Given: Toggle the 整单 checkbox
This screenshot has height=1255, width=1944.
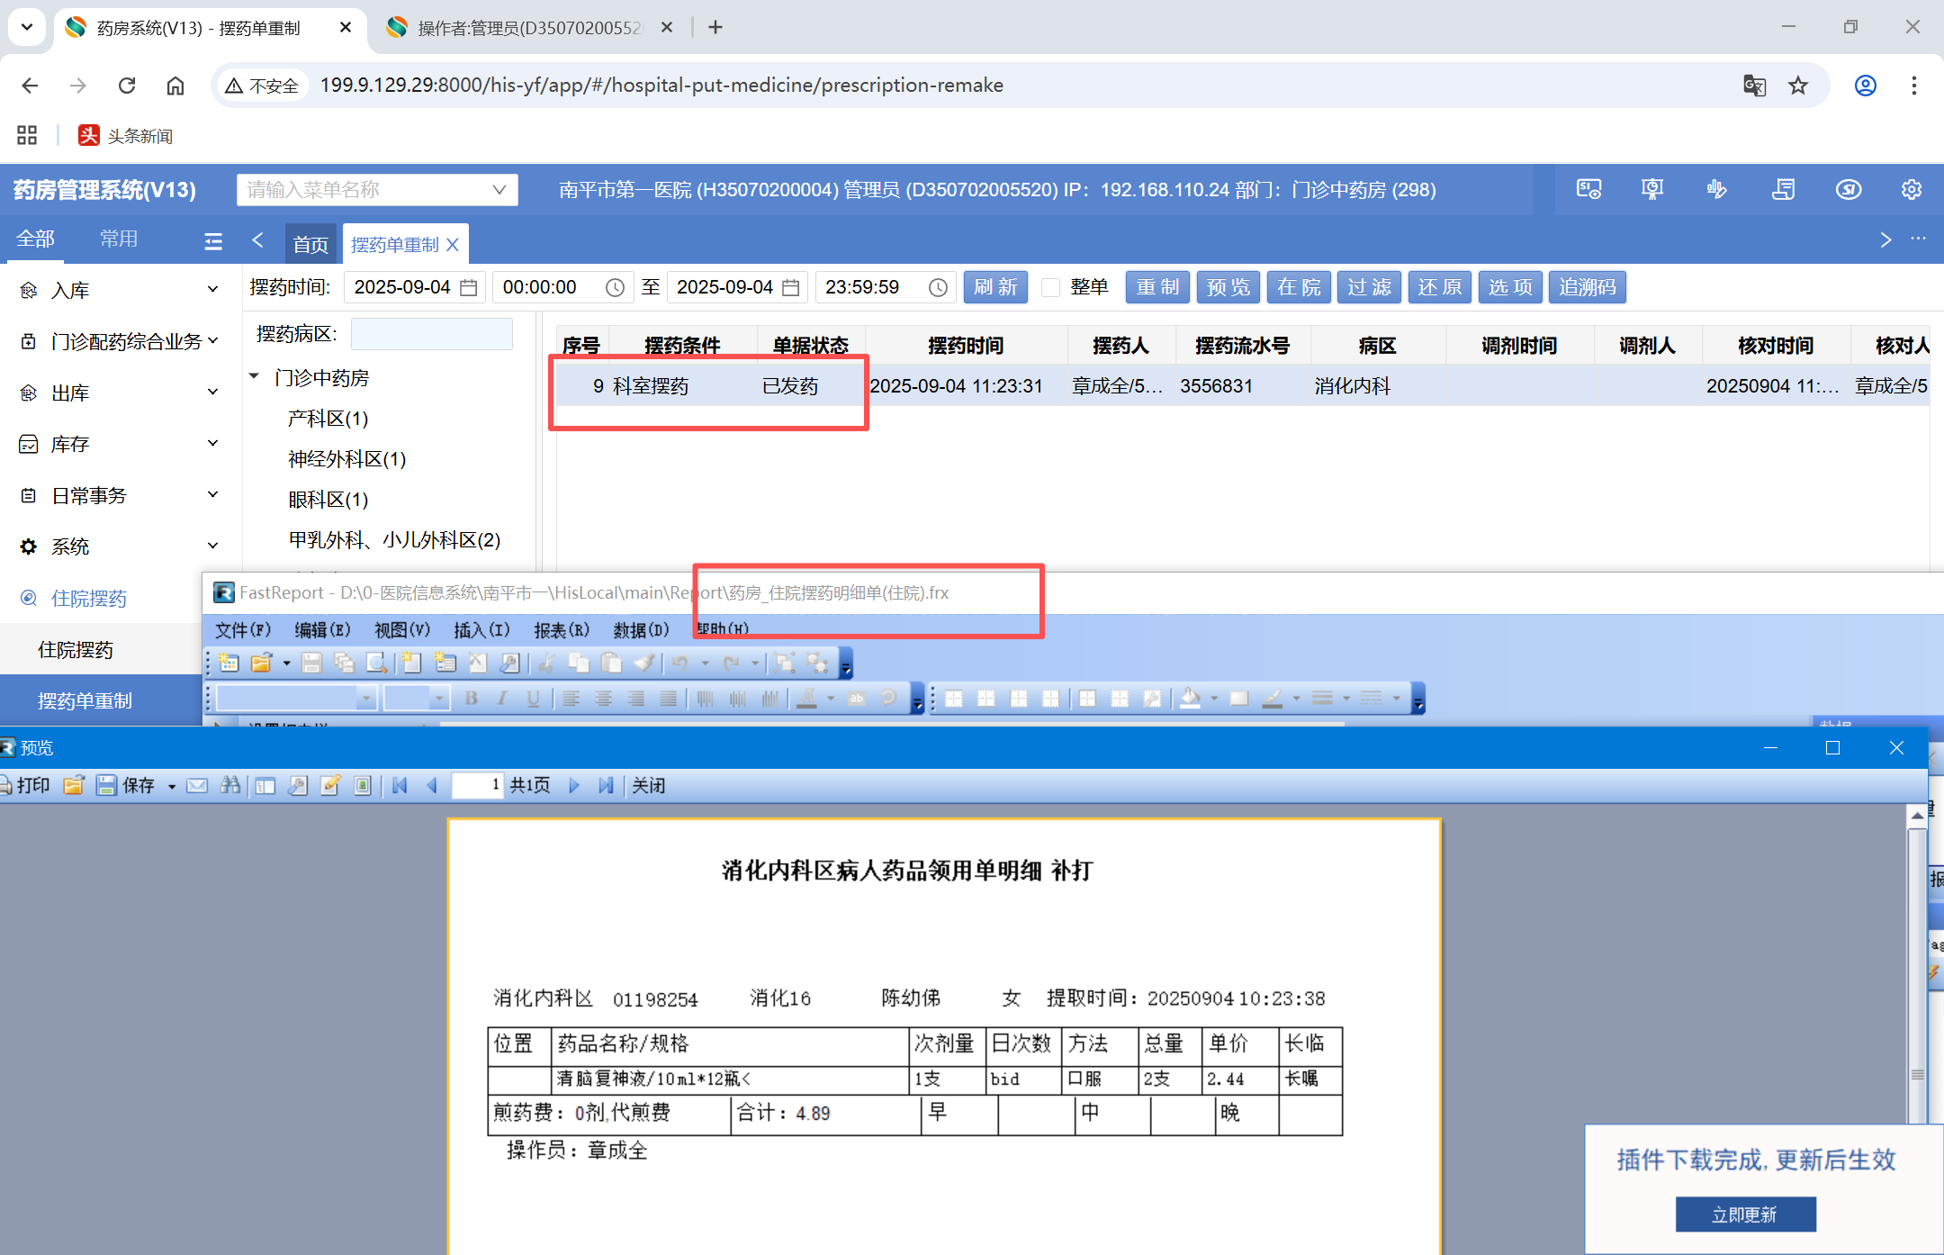Looking at the screenshot, I should (1050, 287).
